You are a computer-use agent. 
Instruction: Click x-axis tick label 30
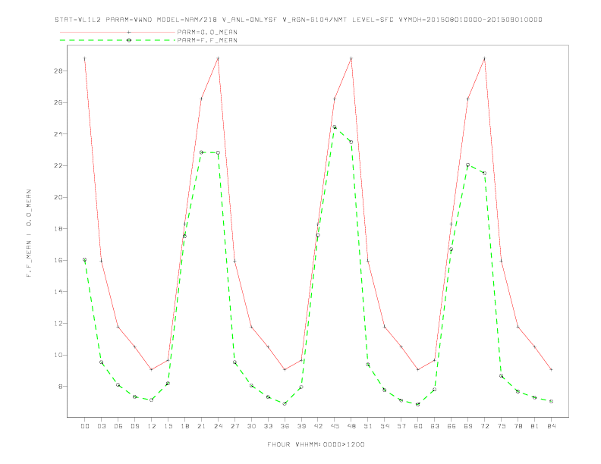pyautogui.click(x=251, y=426)
